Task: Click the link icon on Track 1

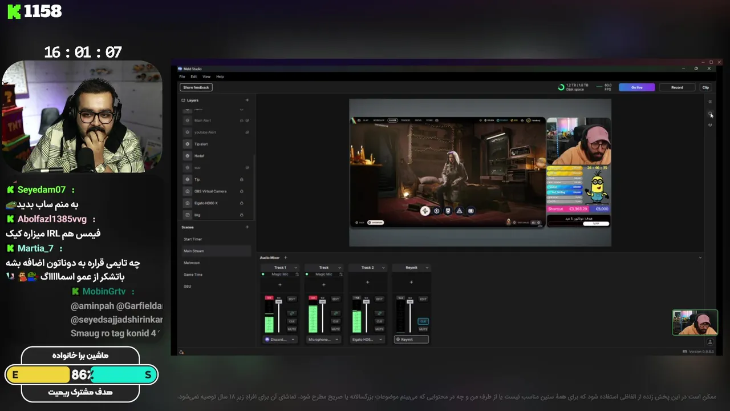Action: pyautogui.click(x=292, y=313)
